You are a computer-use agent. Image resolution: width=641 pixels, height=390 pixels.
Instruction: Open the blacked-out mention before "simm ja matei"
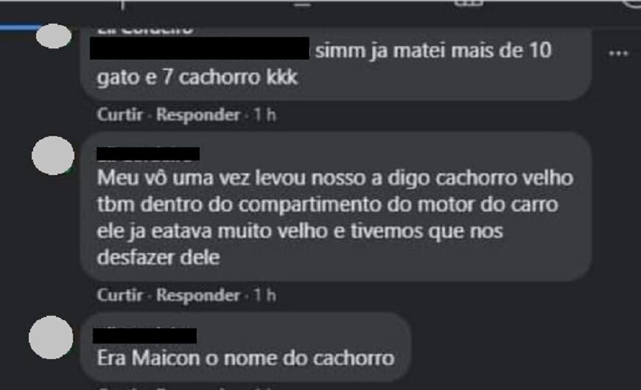click(200, 48)
